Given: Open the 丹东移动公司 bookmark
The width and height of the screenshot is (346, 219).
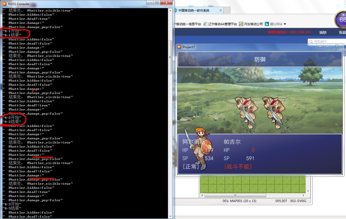Looking at the screenshot, I should [x=251, y=24].
